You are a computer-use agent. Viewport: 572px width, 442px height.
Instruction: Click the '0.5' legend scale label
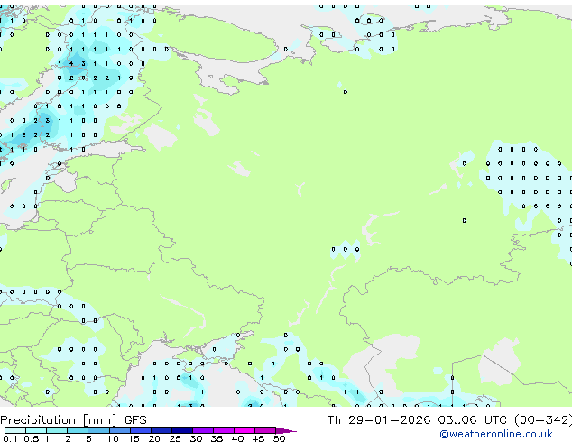32,438
